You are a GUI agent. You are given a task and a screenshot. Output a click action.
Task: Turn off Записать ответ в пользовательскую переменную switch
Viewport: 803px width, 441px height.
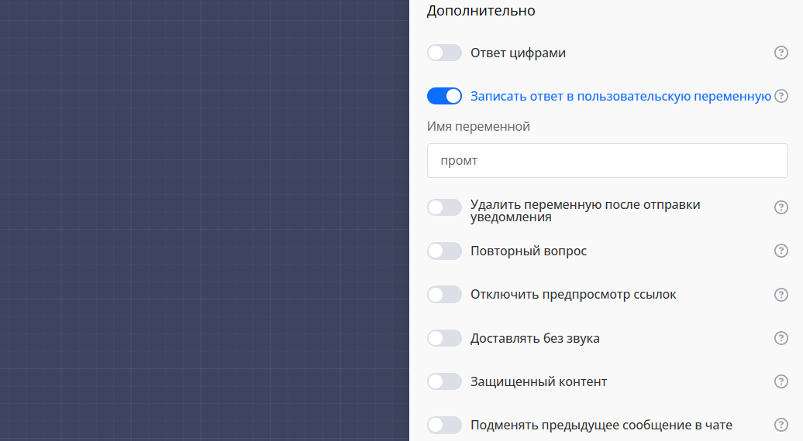[x=444, y=96]
